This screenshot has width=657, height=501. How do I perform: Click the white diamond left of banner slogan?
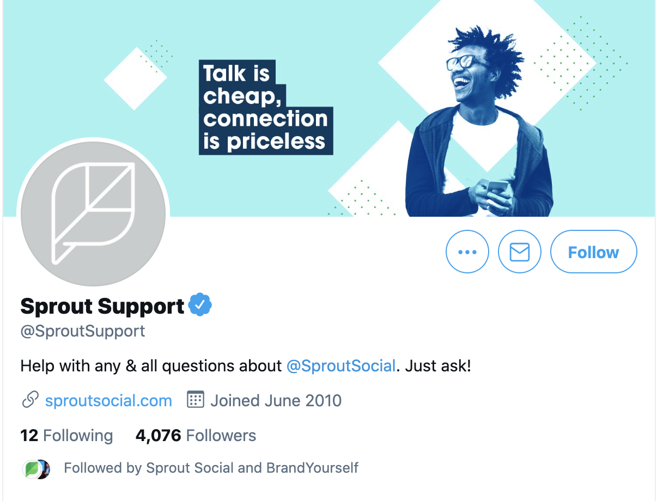[135, 79]
